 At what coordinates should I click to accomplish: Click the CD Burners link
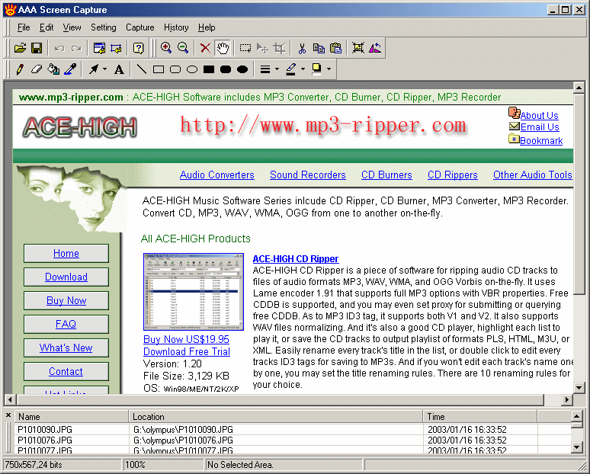pyautogui.click(x=386, y=175)
